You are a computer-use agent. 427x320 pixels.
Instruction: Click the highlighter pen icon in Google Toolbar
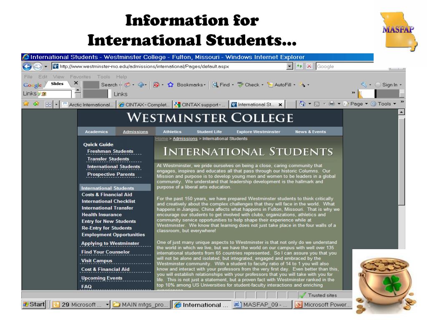coord(302,85)
